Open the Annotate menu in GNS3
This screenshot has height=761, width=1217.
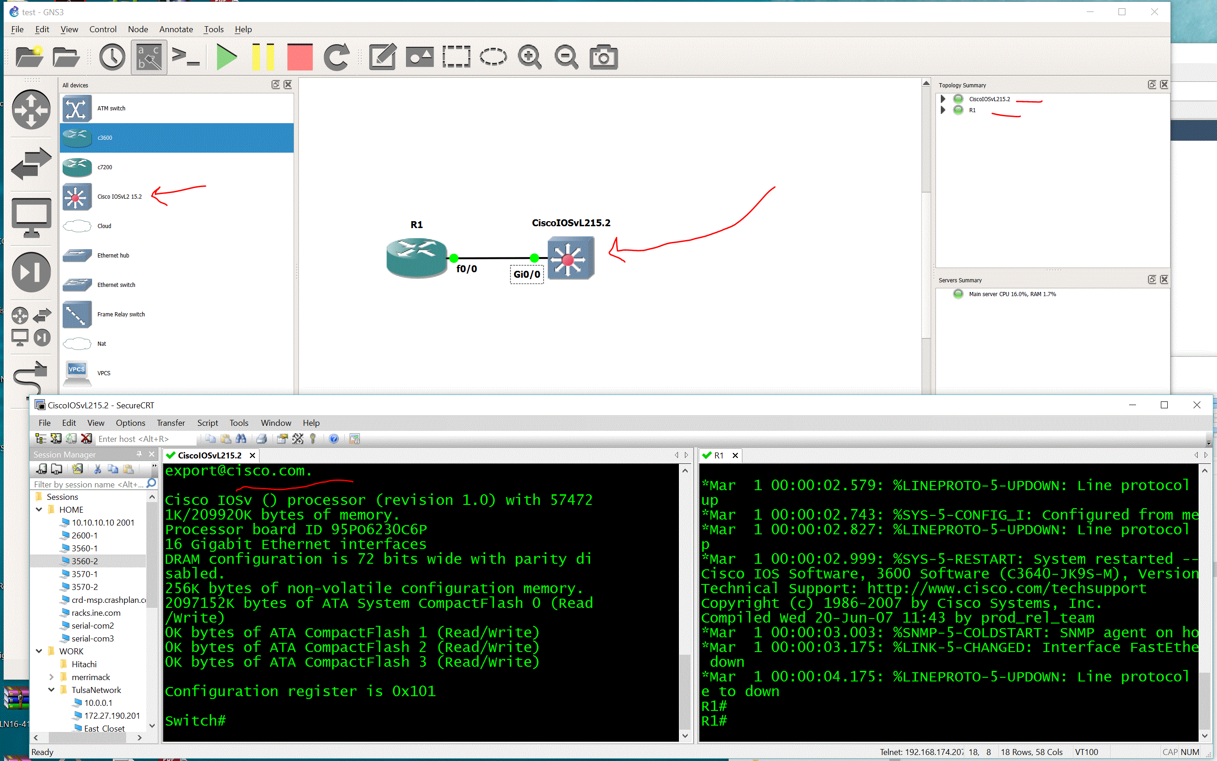(176, 29)
